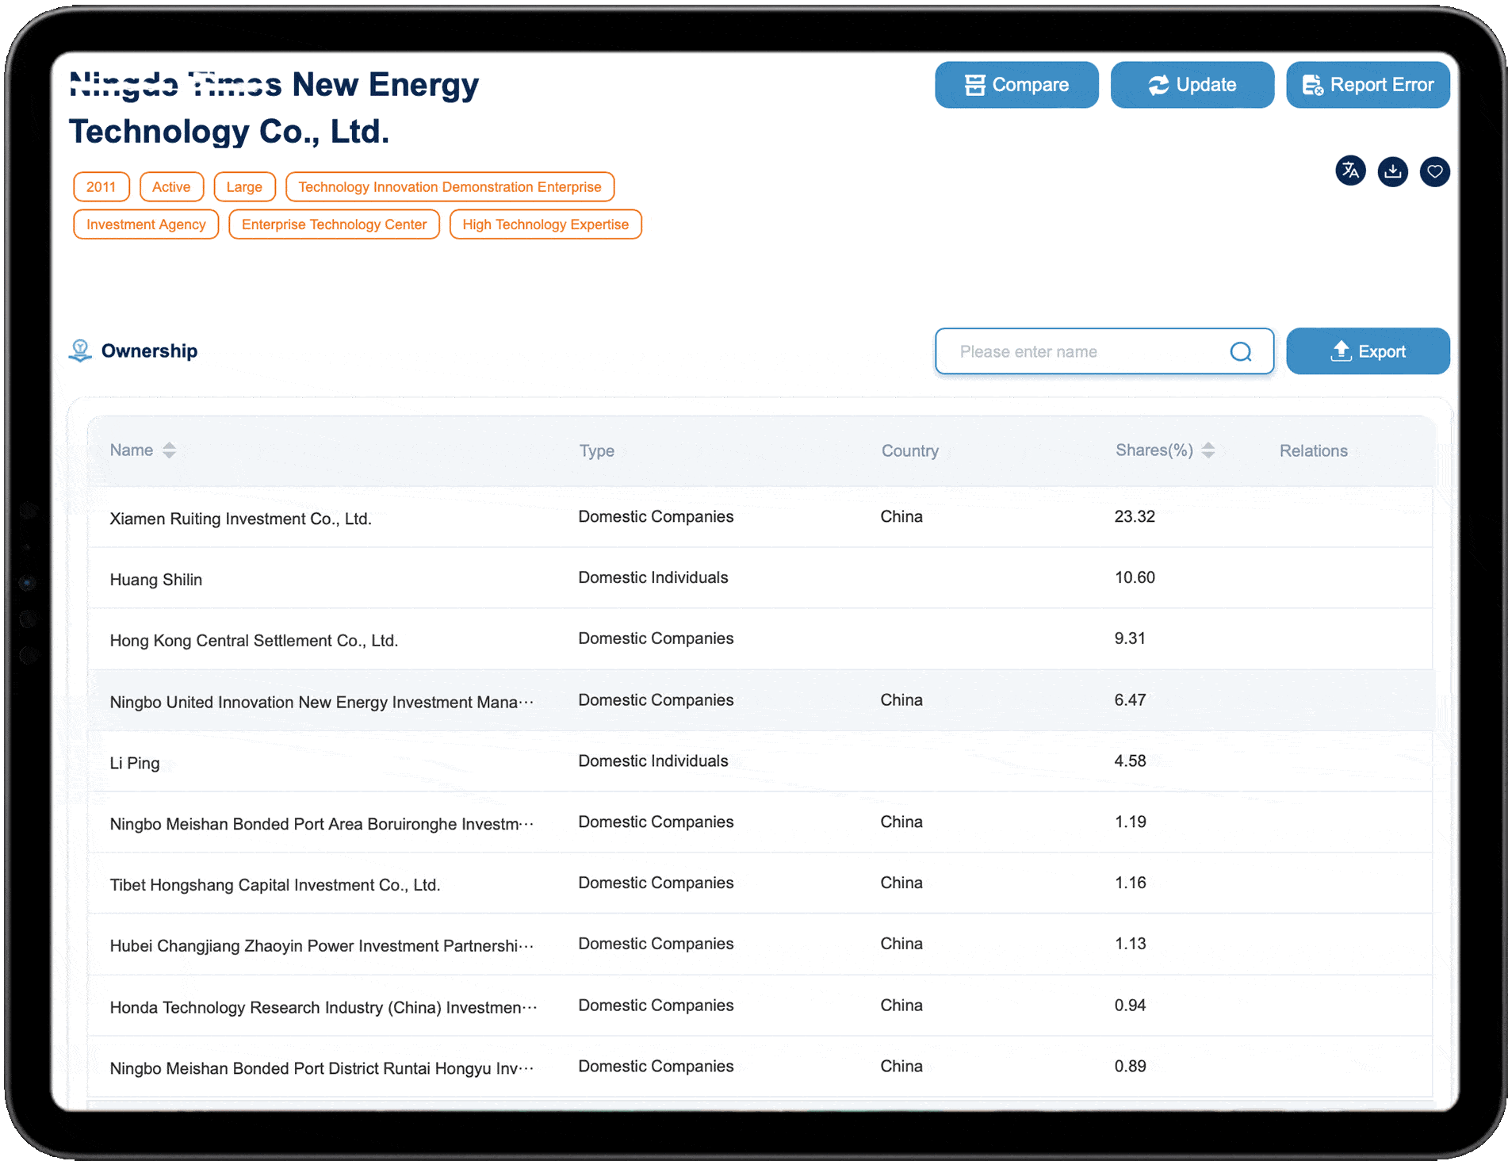This screenshot has width=1508, height=1161.
Task: Export the ownership table
Action: 1368,351
